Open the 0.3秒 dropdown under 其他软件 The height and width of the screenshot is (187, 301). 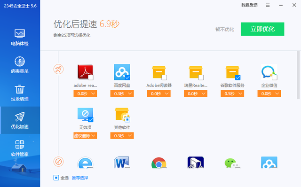pos(122,136)
